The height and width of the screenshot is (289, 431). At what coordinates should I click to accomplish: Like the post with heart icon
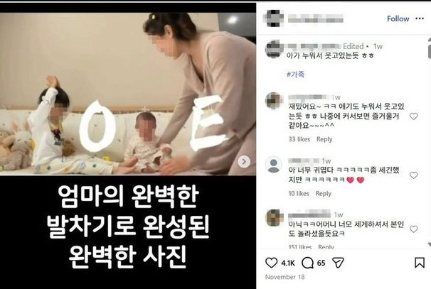tap(271, 263)
